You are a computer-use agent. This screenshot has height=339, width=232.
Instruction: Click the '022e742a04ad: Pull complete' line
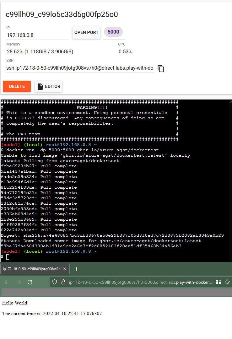[x=39, y=230]
